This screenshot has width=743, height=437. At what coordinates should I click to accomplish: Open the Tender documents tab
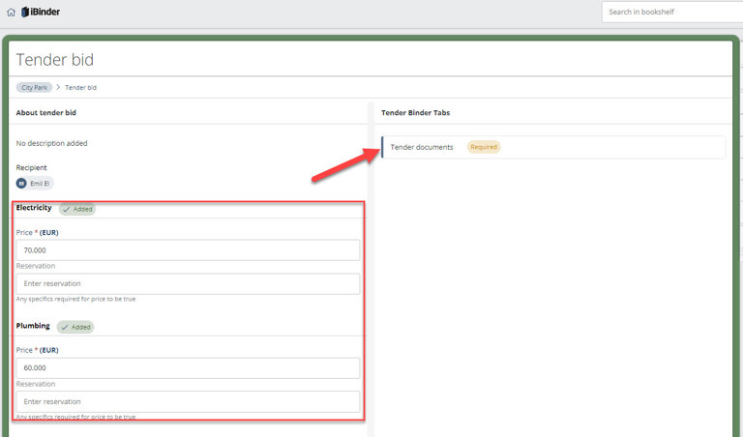point(553,147)
